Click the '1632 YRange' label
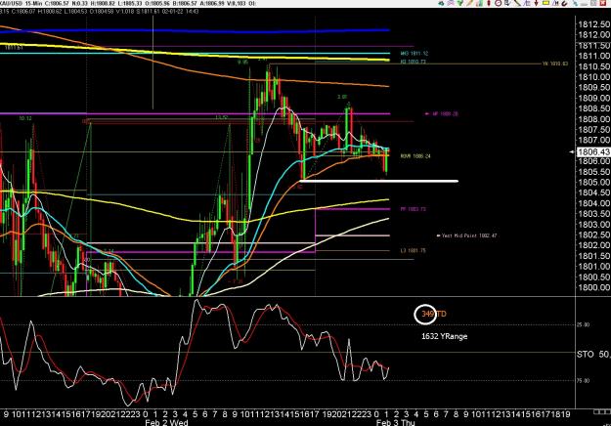Viewport: 611px width, 426px height. tap(444, 336)
